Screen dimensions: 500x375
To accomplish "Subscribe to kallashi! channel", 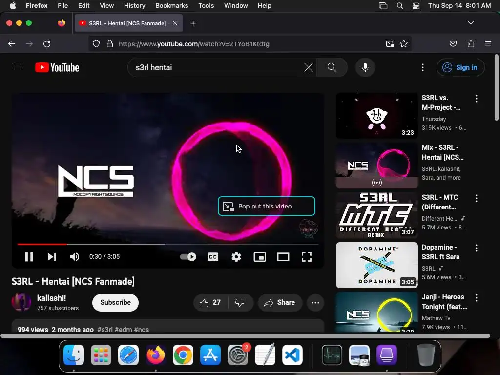I will [x=115, y=303].
